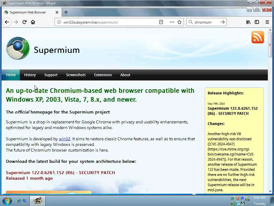View the Screenshots page

76,75
